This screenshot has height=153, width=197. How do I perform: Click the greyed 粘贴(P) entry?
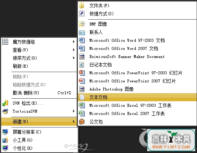(39, 76)
